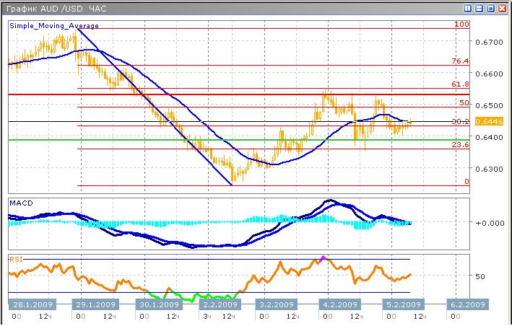This screenshot has width=512, height=326.
Task: Close the AUD/USD chart window
Action: coord(501,9)
